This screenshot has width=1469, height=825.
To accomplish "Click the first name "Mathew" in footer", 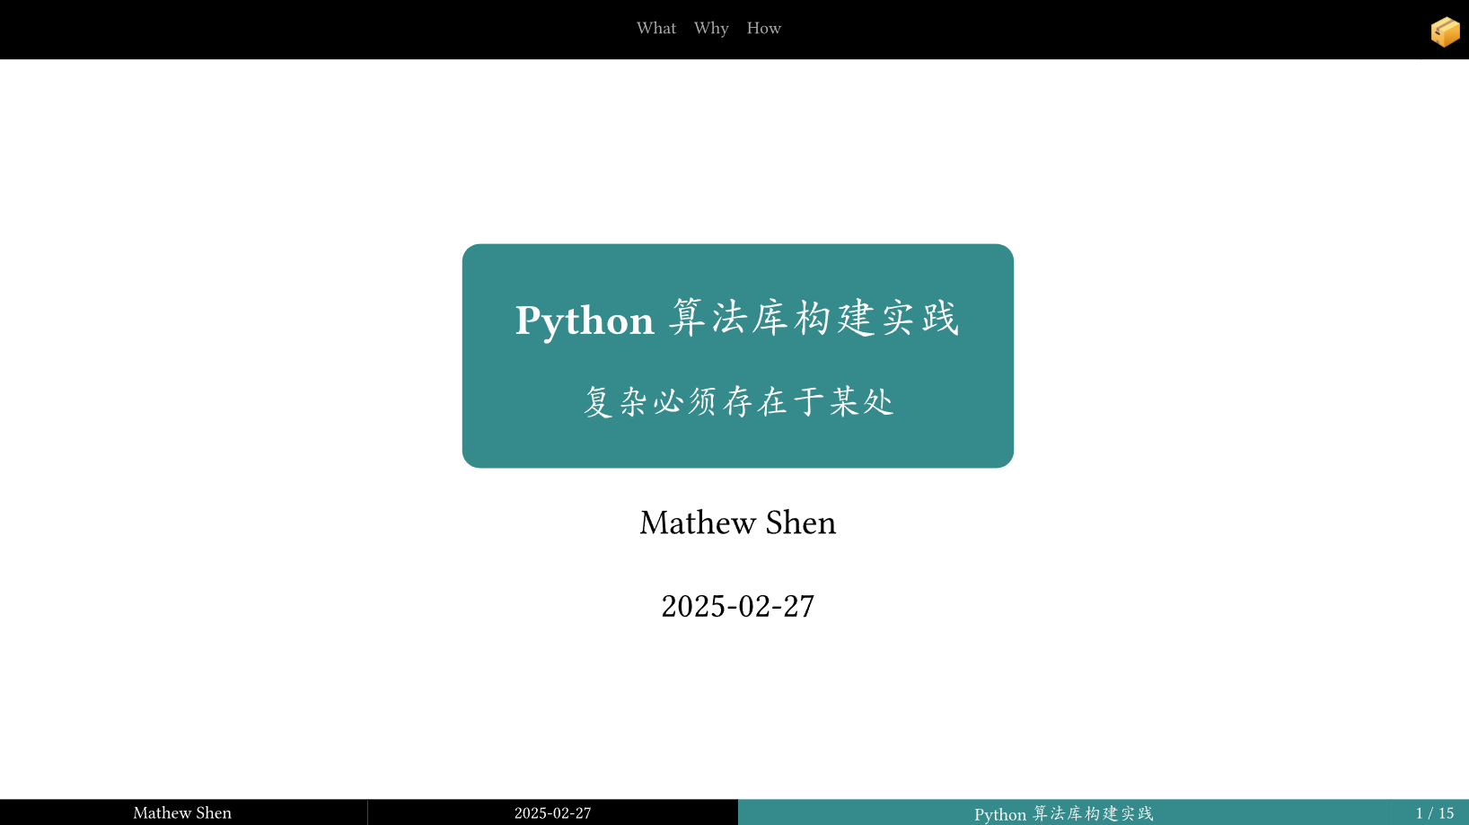I will (162, 812).
